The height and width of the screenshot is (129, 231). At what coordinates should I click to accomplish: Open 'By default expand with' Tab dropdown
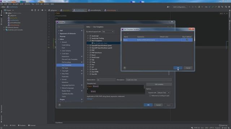tap(108, 32)
